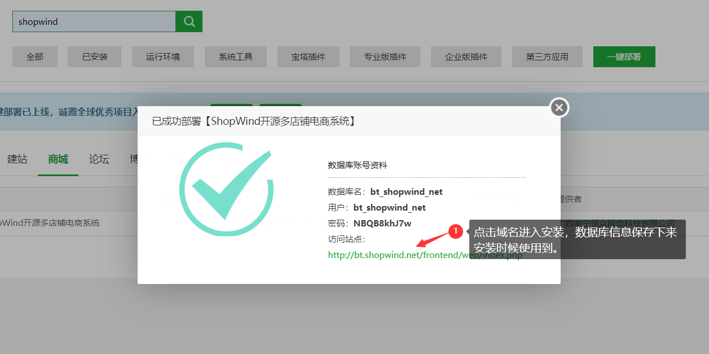The height and width of the screenshot is (354, 709).
Task: Click the password NBQB8khJ7w text
Action: pyautogui.click(x=382, y=224)
